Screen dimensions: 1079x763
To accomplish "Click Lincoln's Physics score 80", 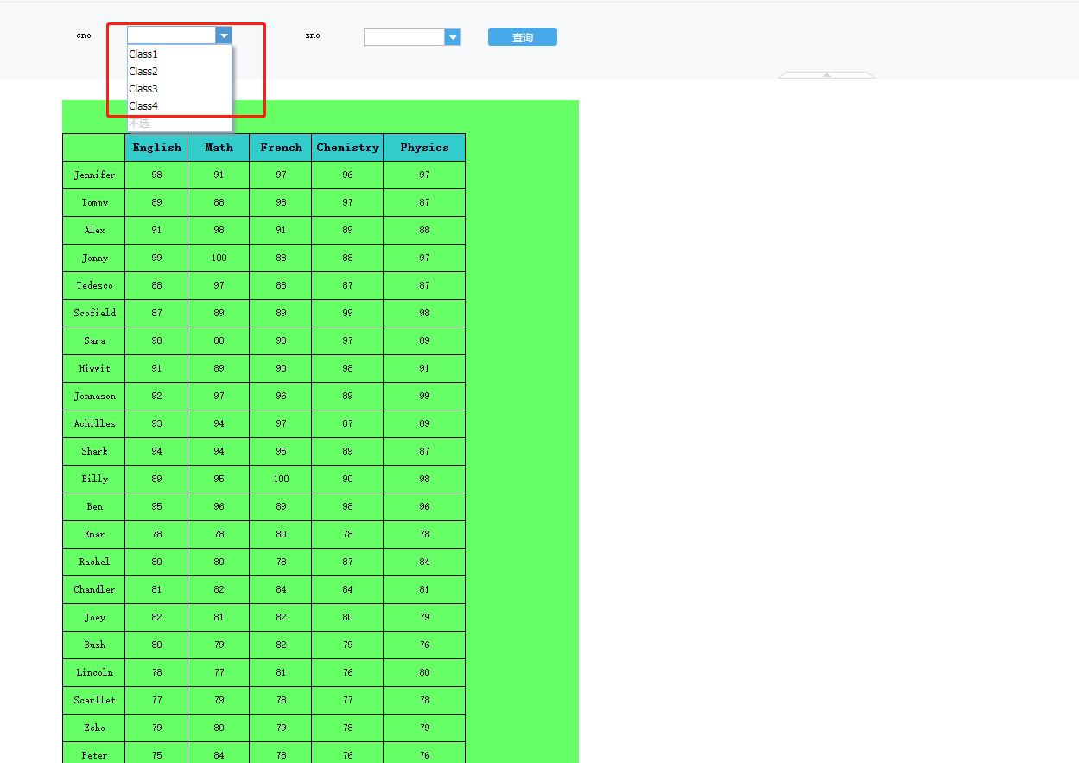I will tap(424, 672).
